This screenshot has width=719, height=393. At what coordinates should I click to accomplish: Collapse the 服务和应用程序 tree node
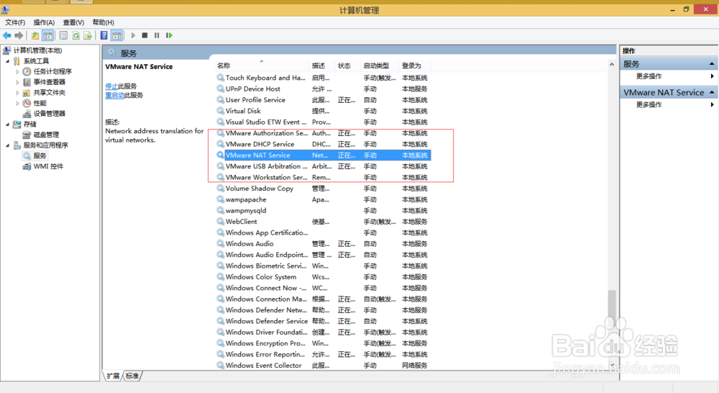7,145
